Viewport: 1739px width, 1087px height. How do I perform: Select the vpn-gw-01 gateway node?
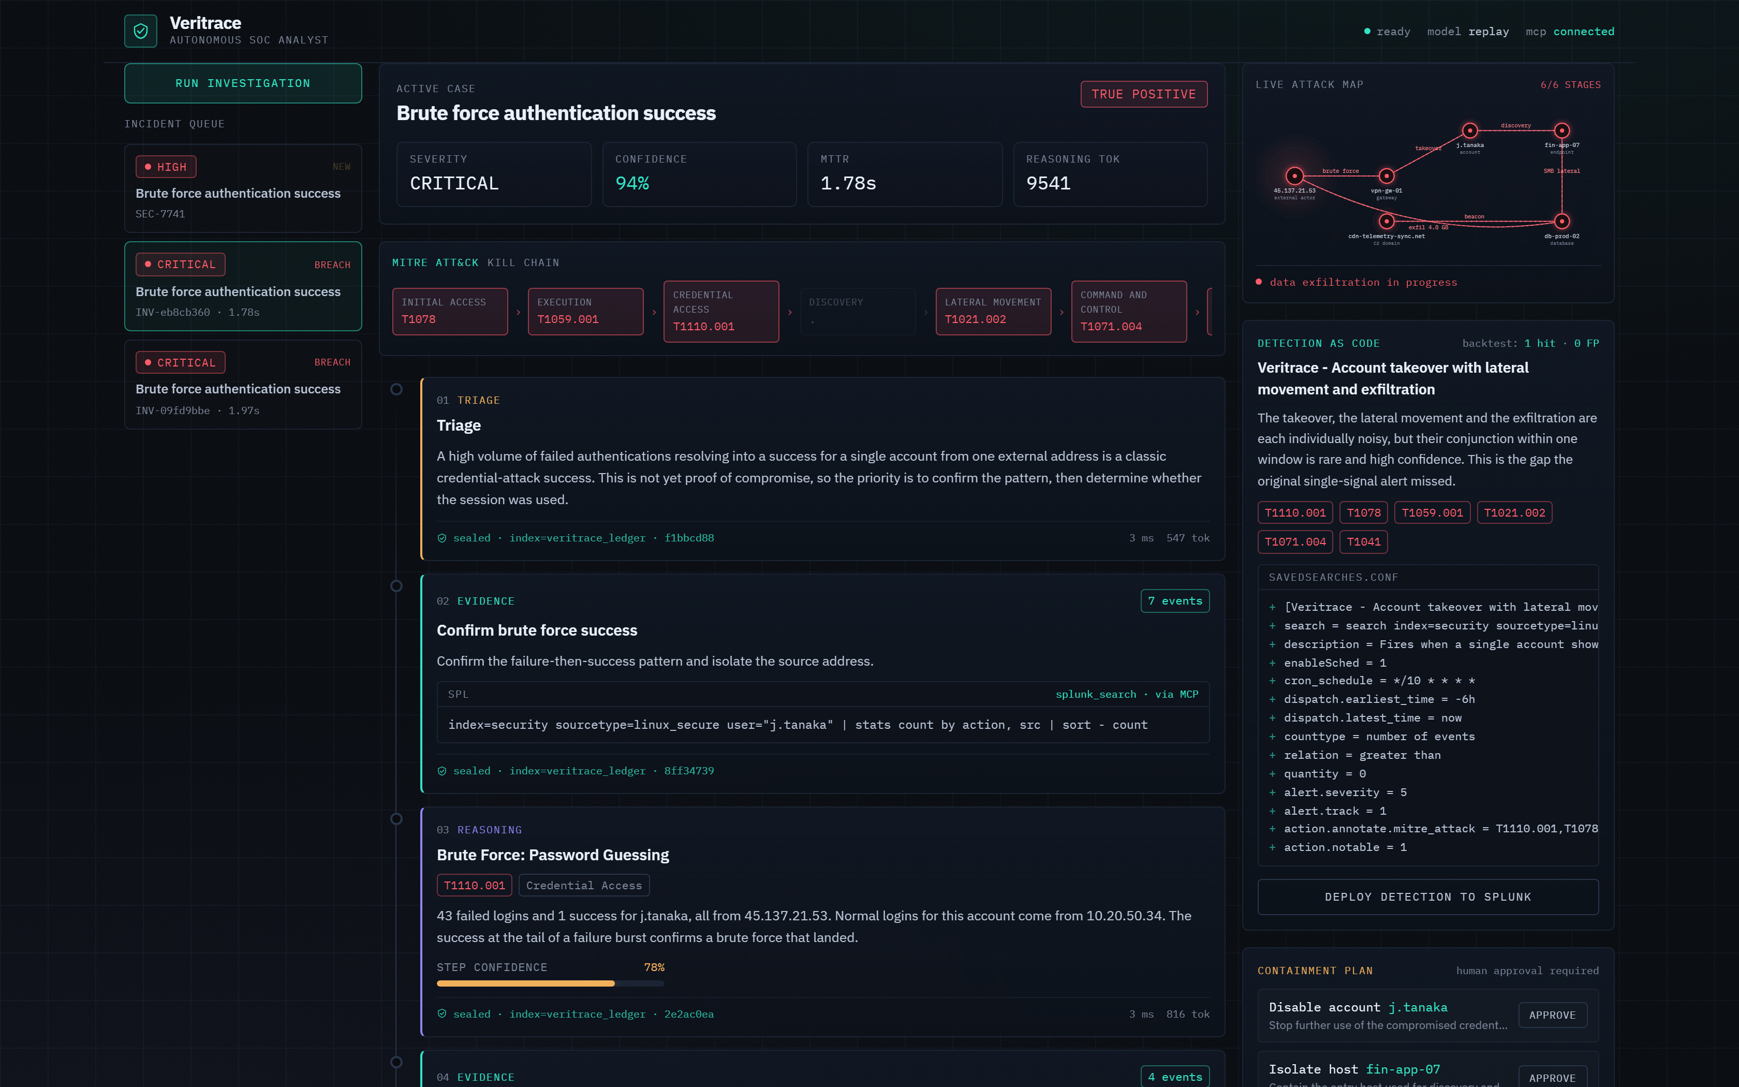[1386, 175]
